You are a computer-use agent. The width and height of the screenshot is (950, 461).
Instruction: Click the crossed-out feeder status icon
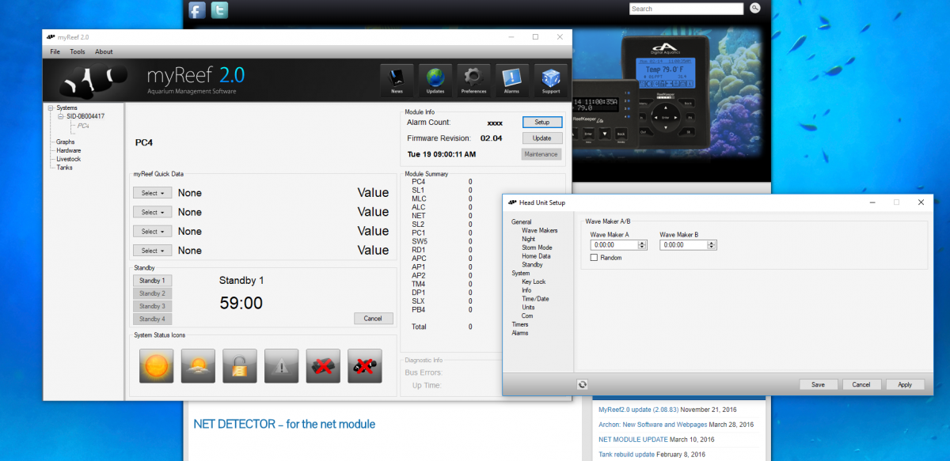(323, 366)
